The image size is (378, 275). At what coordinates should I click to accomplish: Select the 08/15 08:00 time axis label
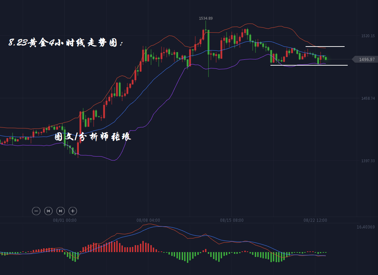click(x=232, y=220)
